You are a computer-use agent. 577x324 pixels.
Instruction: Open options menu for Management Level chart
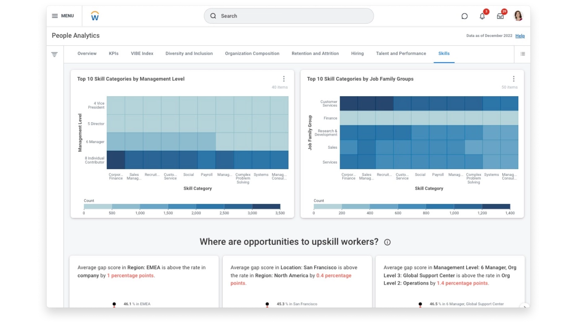(284, 79)
